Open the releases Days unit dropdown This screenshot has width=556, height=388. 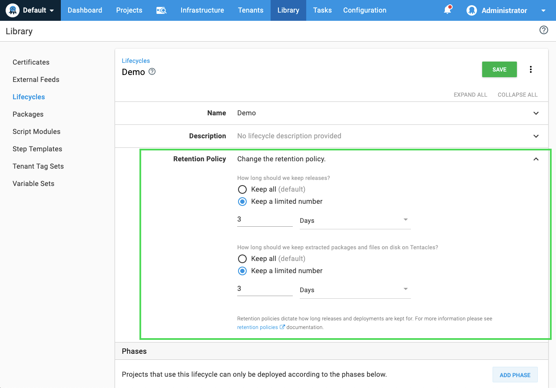point(354,220)
